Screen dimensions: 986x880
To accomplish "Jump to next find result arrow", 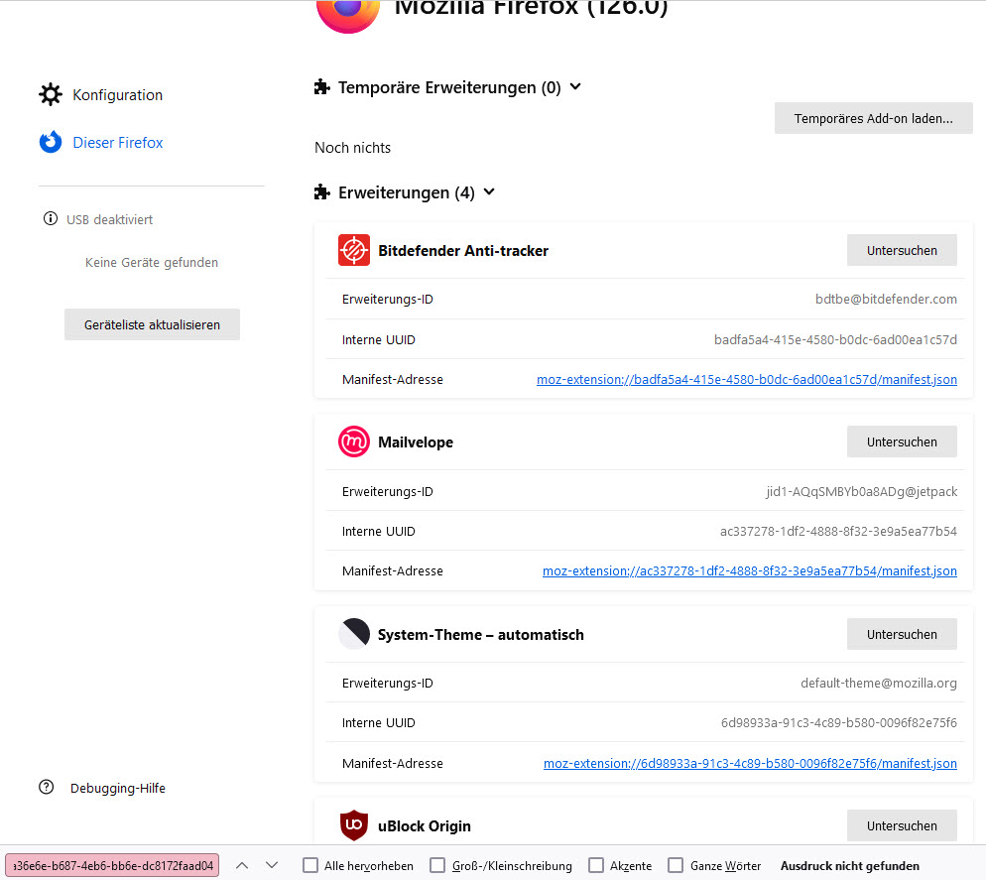I will click(x=272, y=865).
